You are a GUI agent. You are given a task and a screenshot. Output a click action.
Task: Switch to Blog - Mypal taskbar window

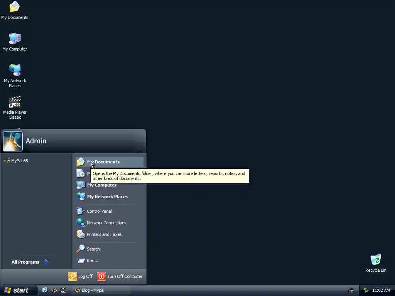[x=101, y=290]
